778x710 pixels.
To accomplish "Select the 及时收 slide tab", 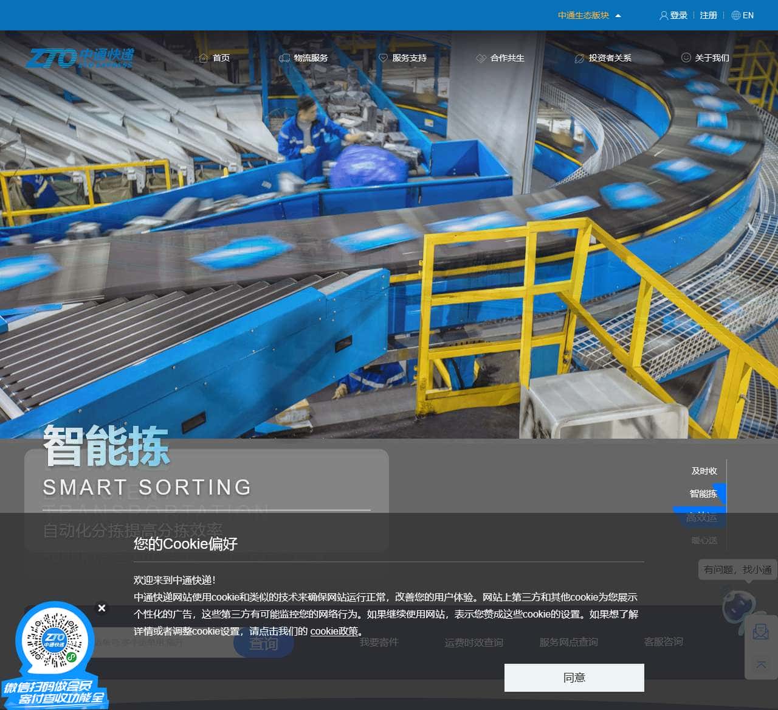I will pos(704,471).
